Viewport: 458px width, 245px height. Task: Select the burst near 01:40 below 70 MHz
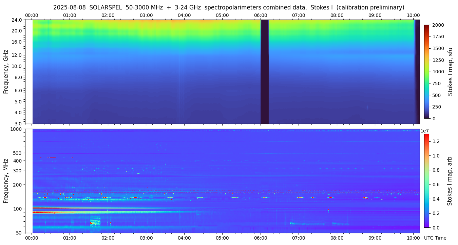94,222
